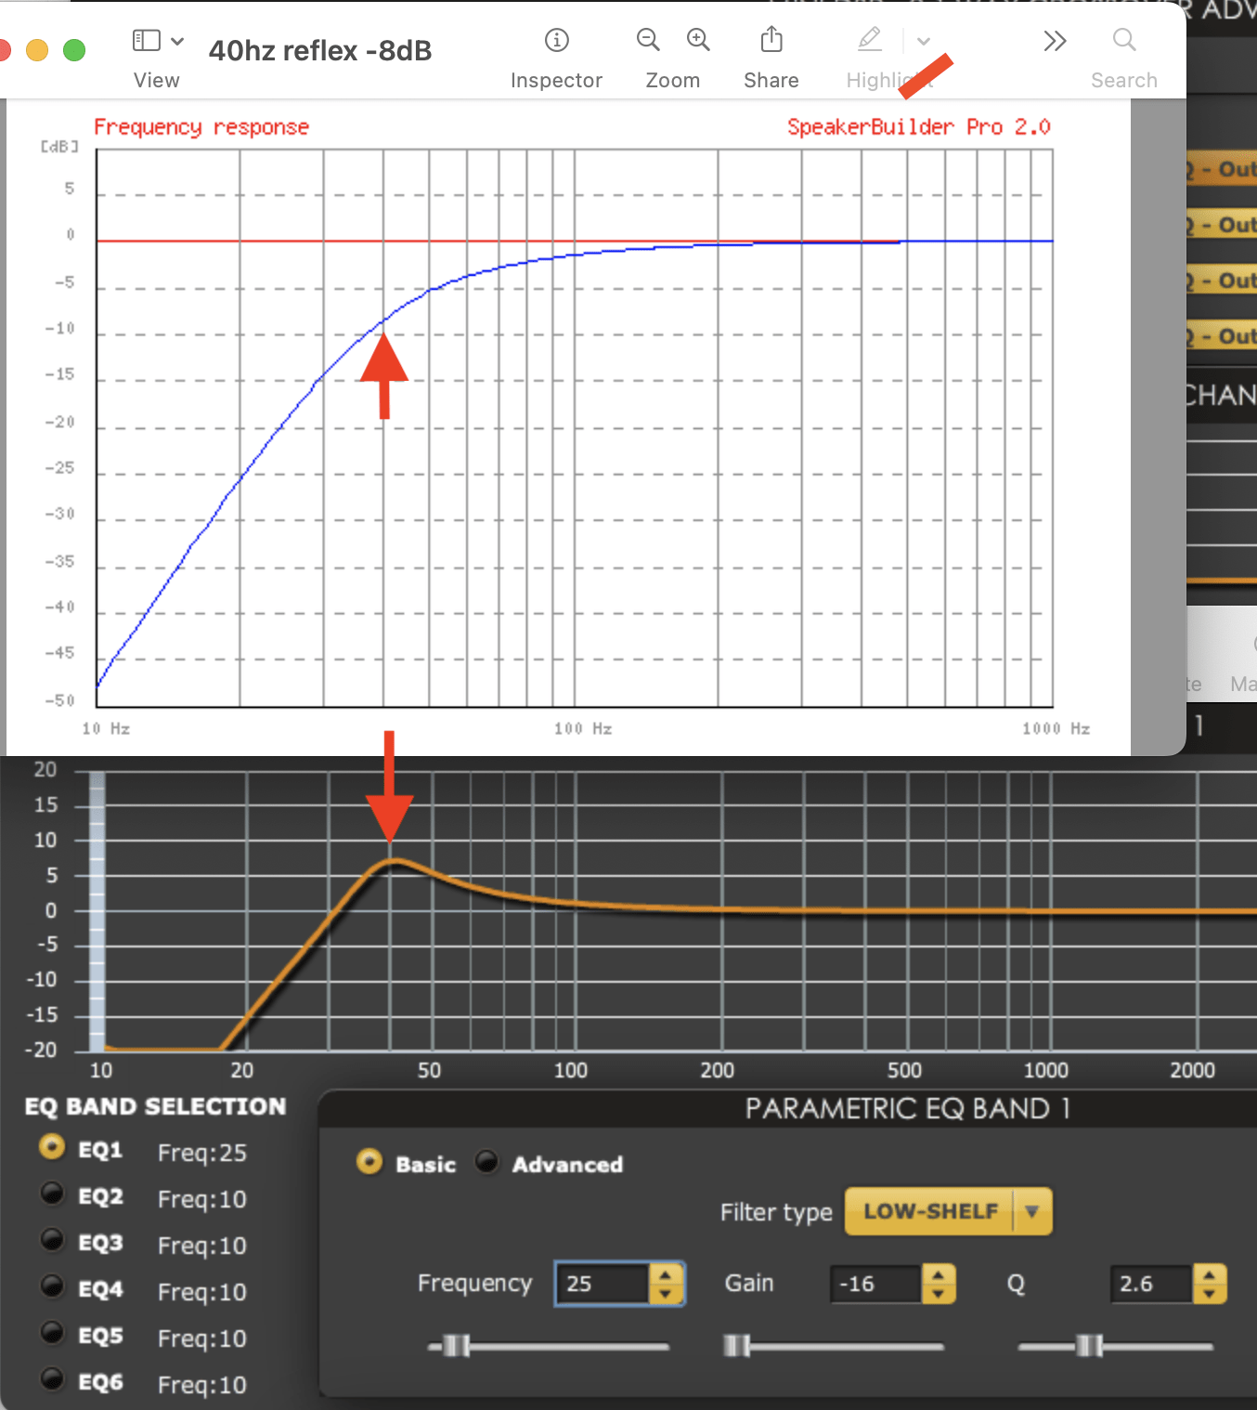Show more toolbar items double chevron
1257x1410 pixels.
point(1055,41)
